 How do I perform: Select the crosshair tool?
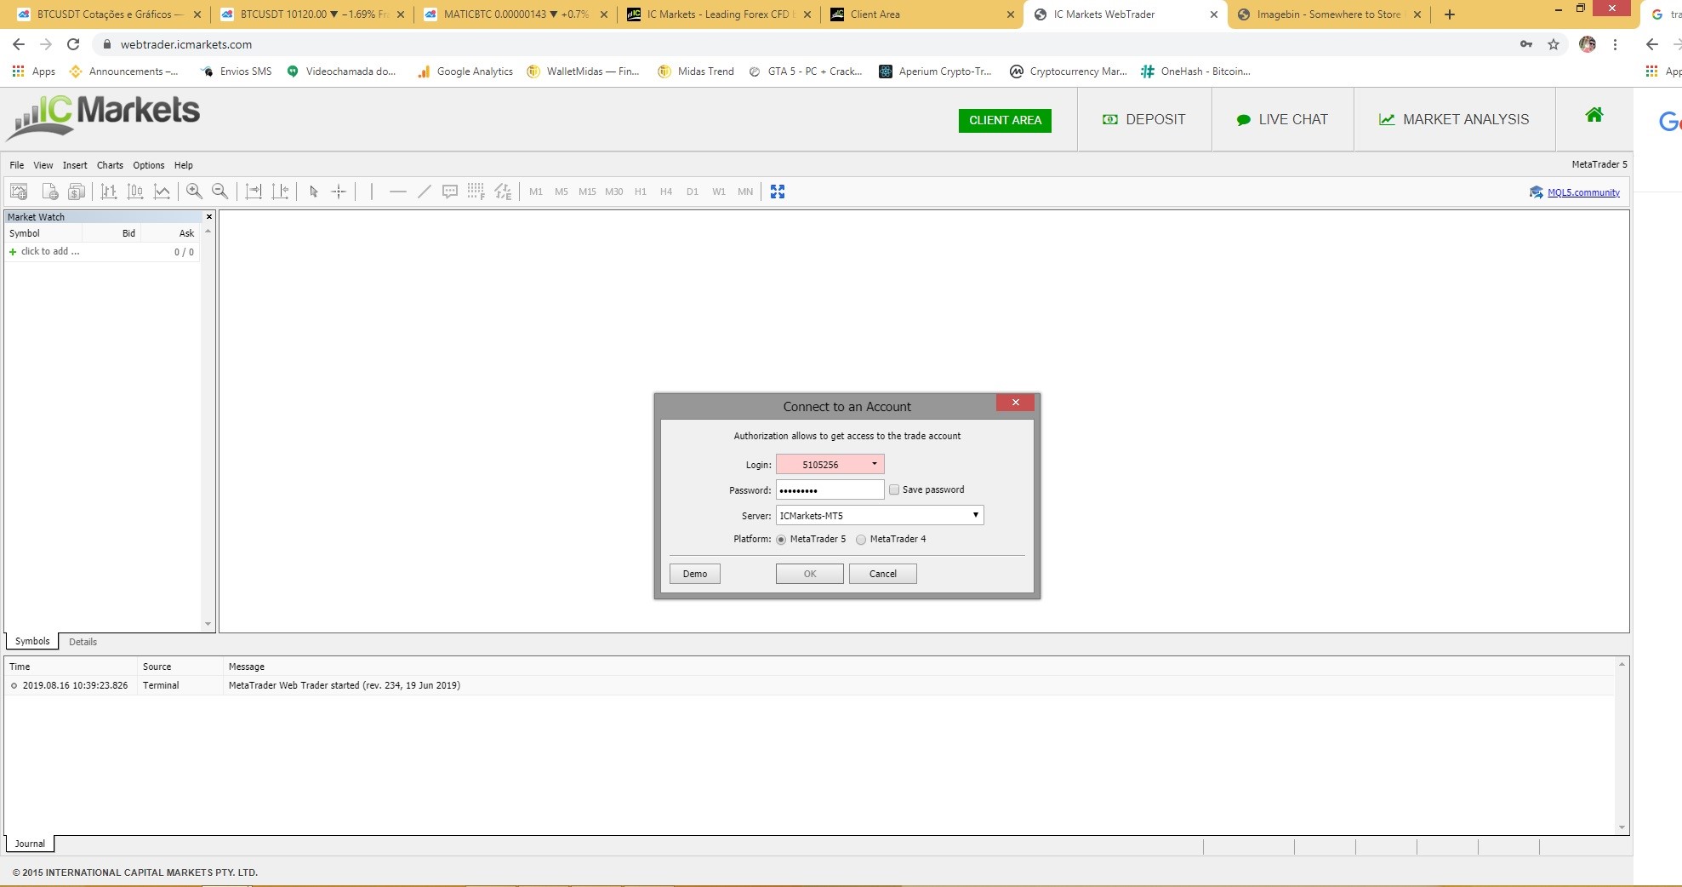pos(339,192)
